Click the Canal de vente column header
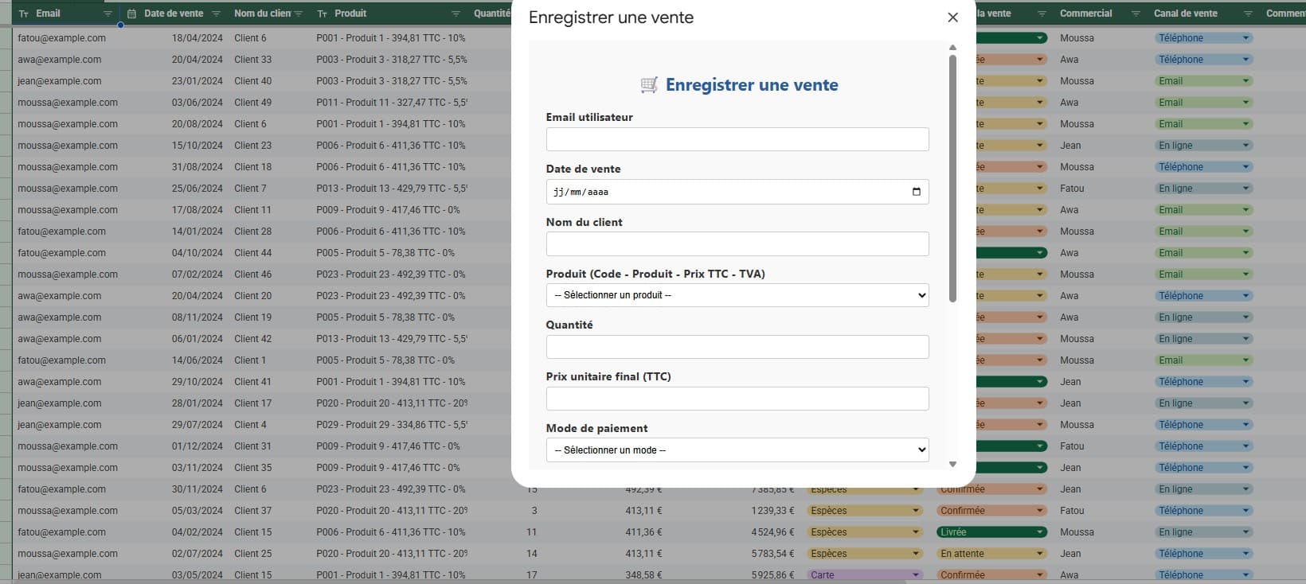The width and height of the screenshot is (1306, 584). tap(1185, 14)
